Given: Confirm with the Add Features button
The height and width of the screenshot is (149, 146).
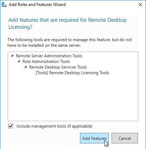Looking at the screenshot, I should (x=94, y=138).
